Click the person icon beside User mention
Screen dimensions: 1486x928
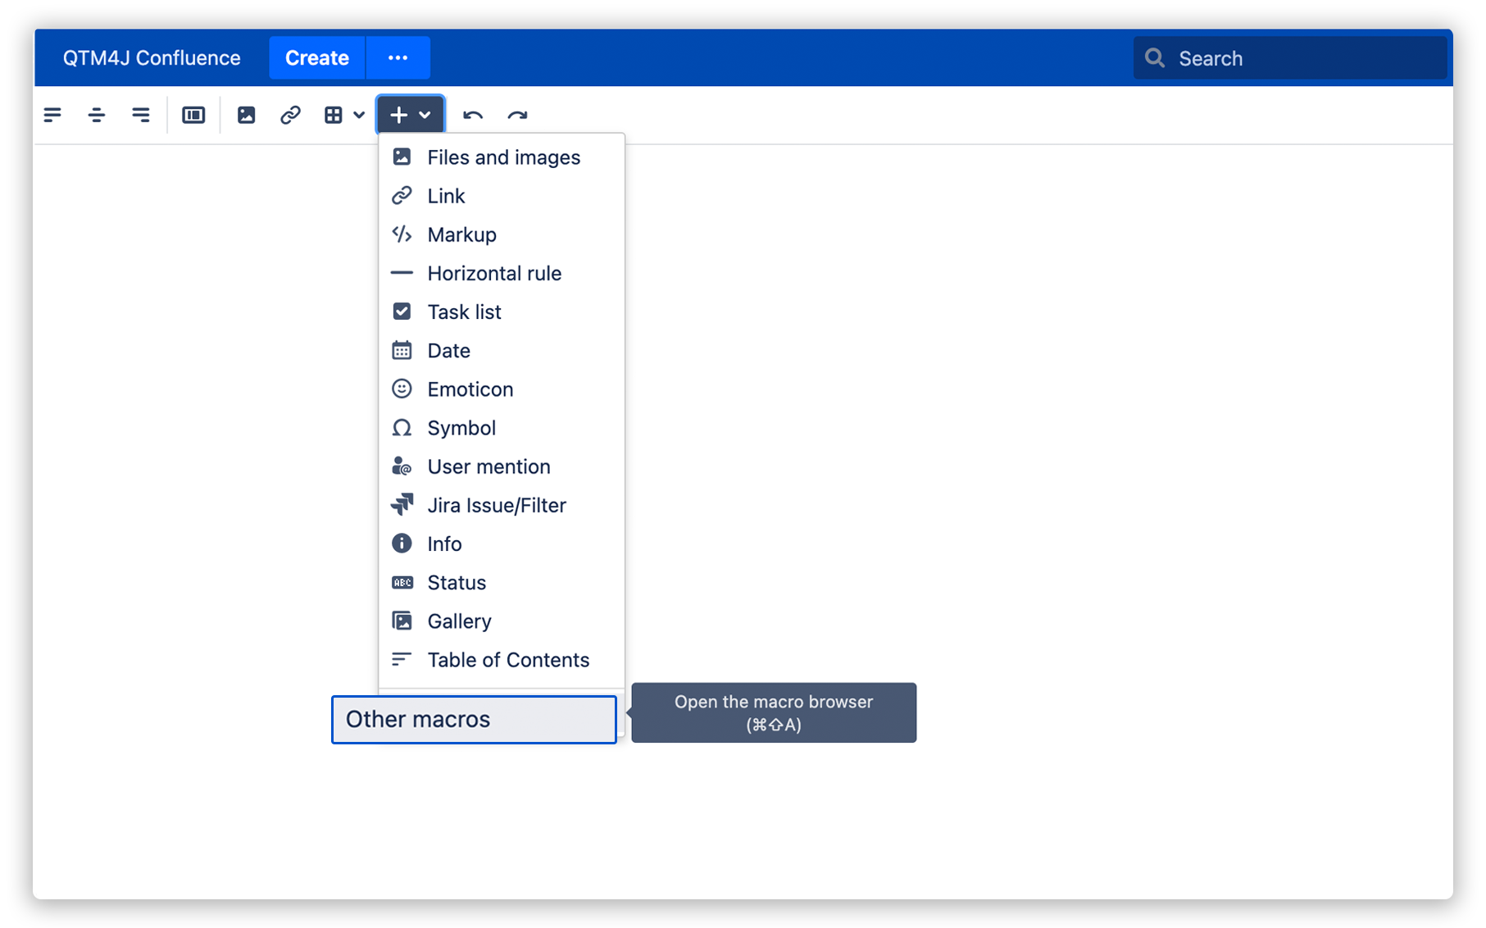coord(402,466)
